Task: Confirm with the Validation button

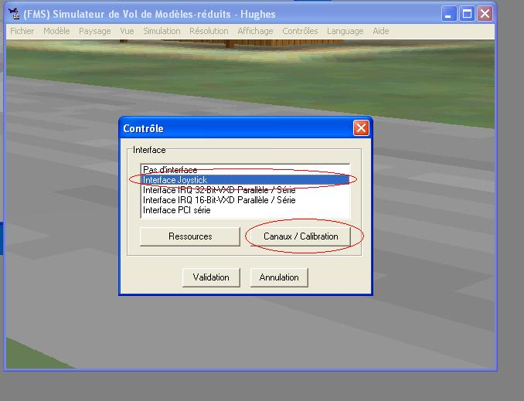Action: pyautogui.click(x=211, y=277)
